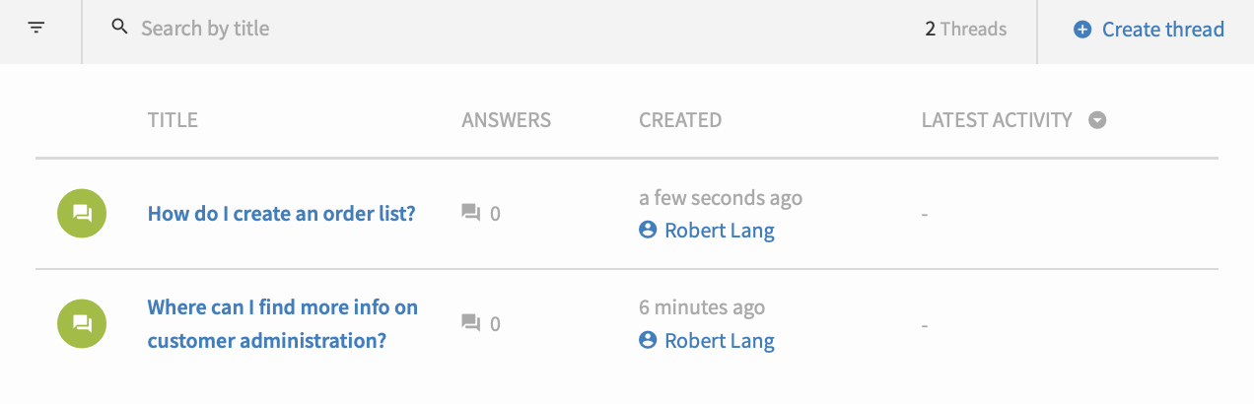The width and height of the screenshot is (1254, 404).
Task: Click the green thread icon for customer administration question
Action: point(82,323)
